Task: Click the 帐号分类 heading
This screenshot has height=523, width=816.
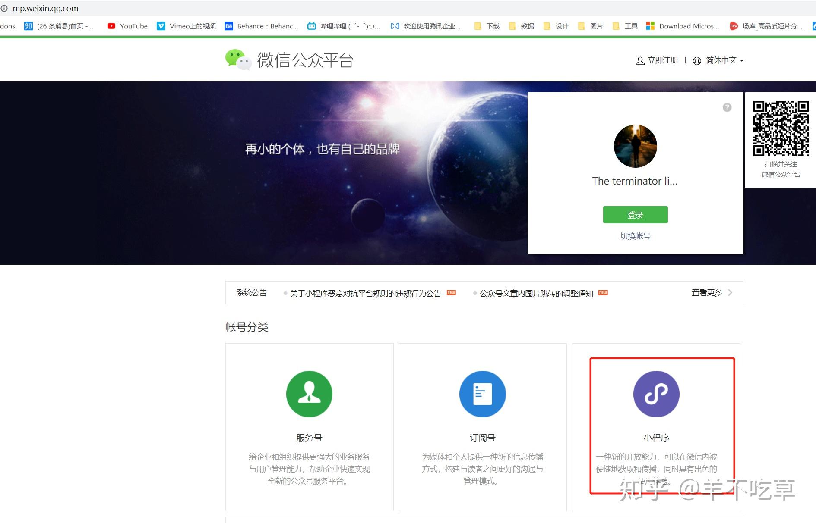Action: pyautogui.click(x=247, y=327)
